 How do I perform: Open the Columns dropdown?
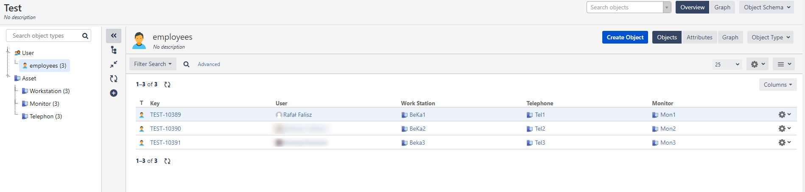click(778, 85)
